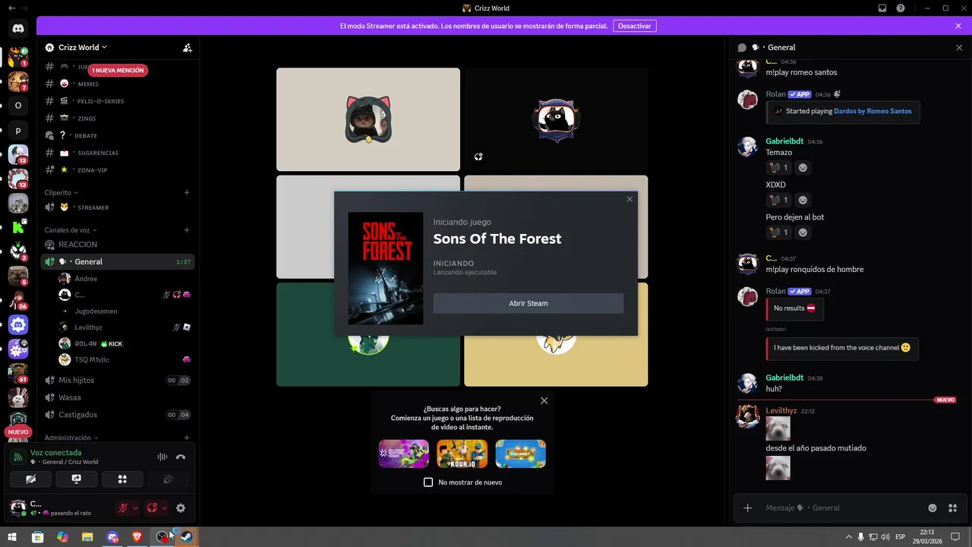Open the upload plus button in chat
The width and height of the screenshot is (972, 547).
(748, 507)
